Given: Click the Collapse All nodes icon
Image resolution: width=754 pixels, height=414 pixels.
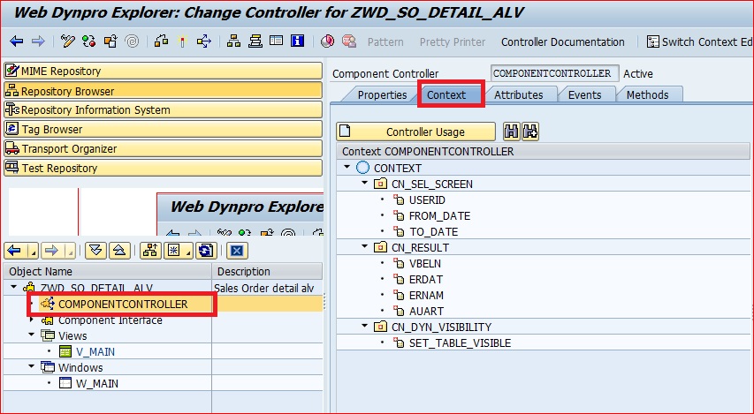Looking at the screenshot, I should (x=119, y=250).
